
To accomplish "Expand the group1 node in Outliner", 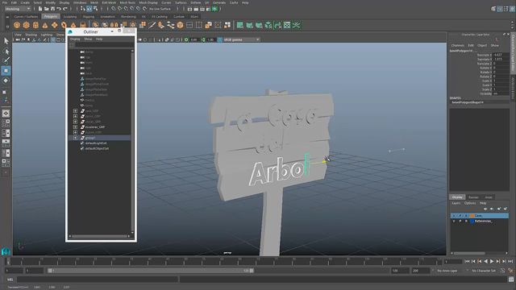I will [75, 138].
